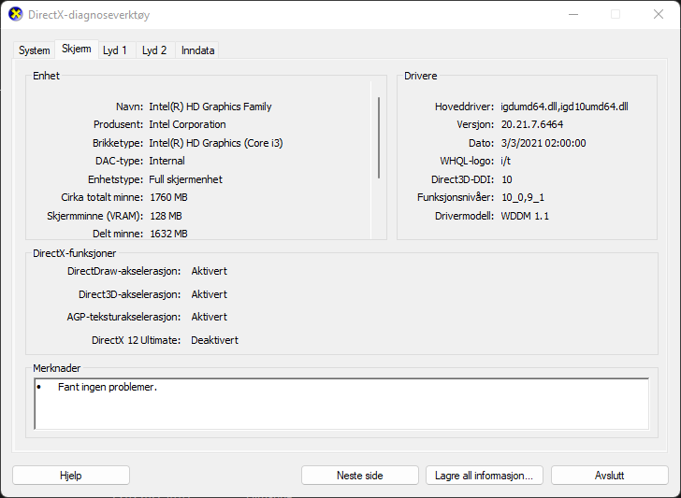Click Lagre all informasjon button
Image resolution: width=681 pixels, height=498 pixels.
pos(485,476)
